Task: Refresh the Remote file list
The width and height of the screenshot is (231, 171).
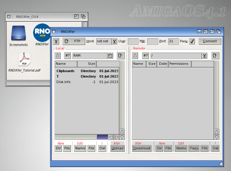Action: tap(215, 56)
